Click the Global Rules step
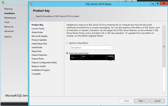 click(37, 32)
